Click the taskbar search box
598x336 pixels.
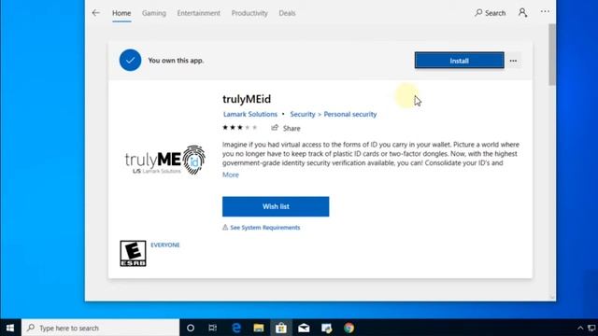click(x=100, y=328)
